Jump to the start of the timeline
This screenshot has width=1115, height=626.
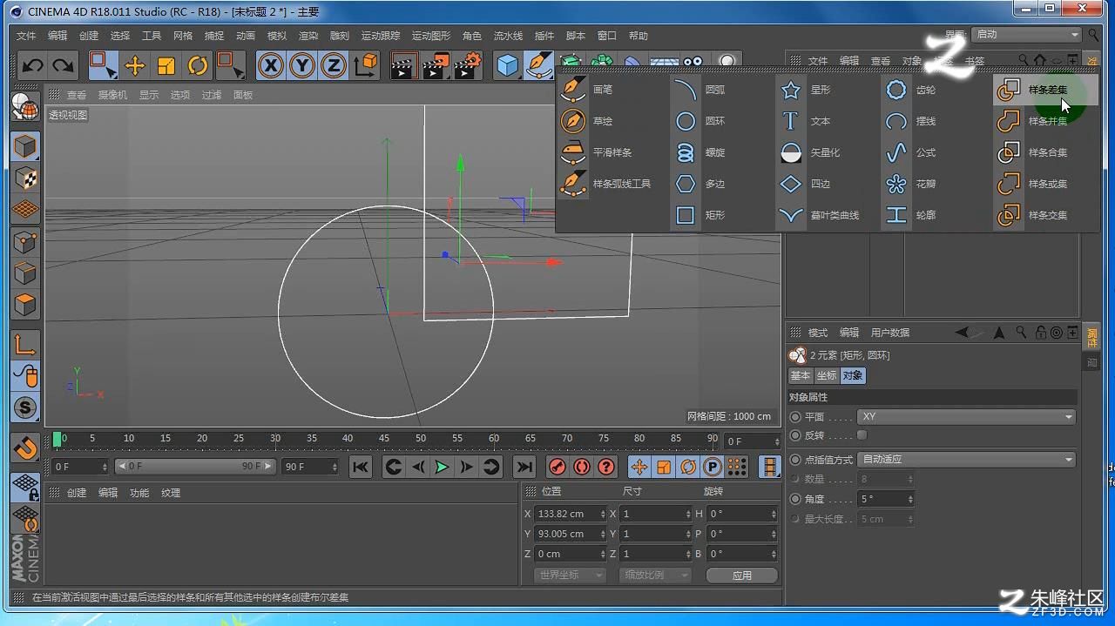[361, 467]
